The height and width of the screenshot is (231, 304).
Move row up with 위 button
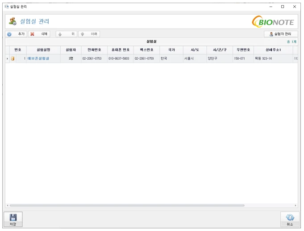67,34
